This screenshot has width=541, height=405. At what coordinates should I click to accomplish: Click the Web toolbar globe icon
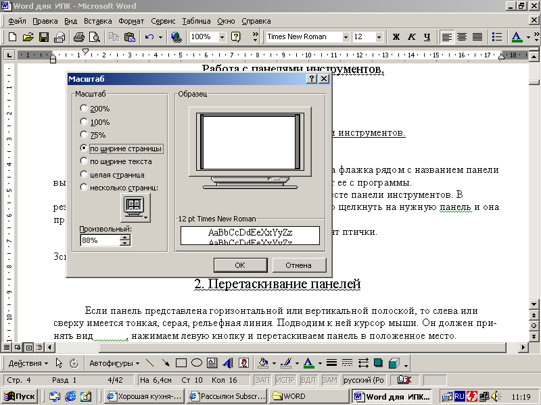(x=177, y=37)
